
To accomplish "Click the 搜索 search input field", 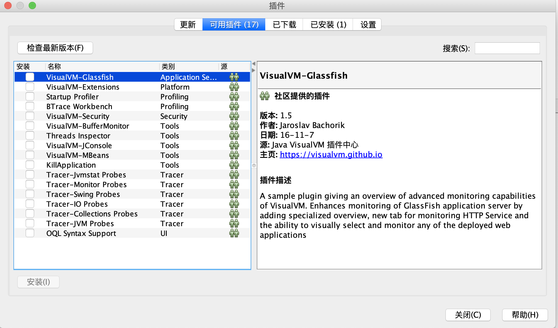I will [507, 48].
